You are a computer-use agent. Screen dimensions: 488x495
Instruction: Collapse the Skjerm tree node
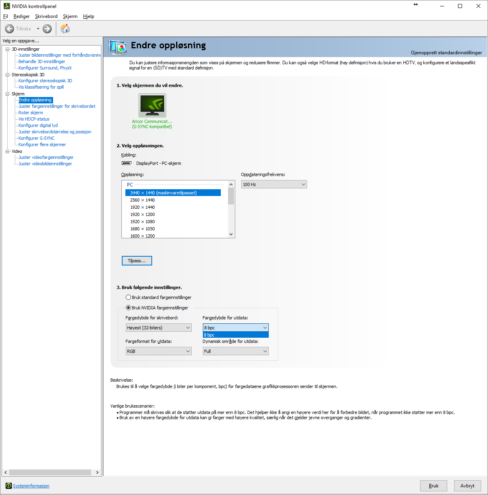pyautogui.click(x=7, y=94)
